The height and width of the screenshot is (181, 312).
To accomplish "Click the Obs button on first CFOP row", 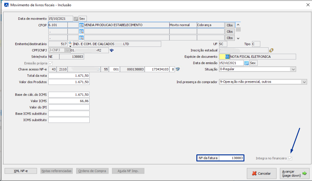I will pyautogui.click(x=229, y=25).
